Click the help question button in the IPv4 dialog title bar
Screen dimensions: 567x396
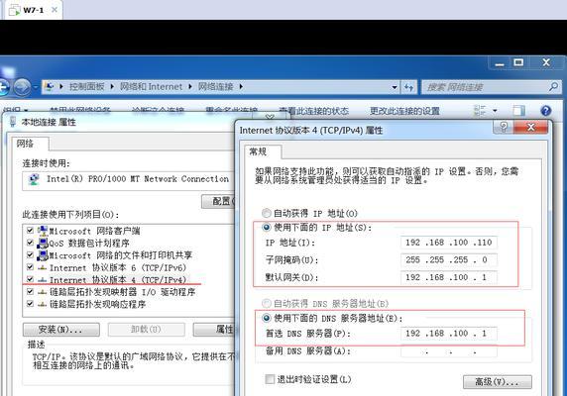coord(503,127)
